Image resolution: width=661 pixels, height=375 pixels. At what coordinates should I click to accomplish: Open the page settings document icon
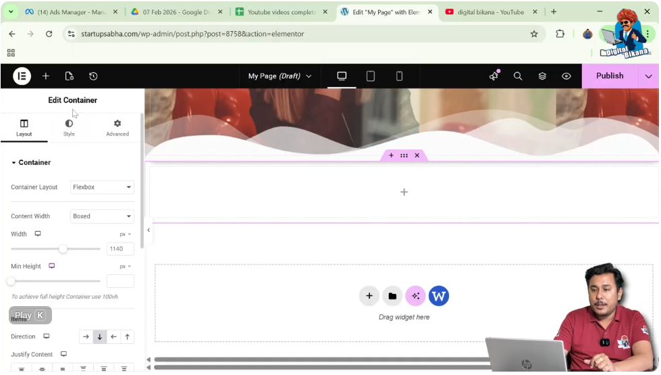(69, 76)
